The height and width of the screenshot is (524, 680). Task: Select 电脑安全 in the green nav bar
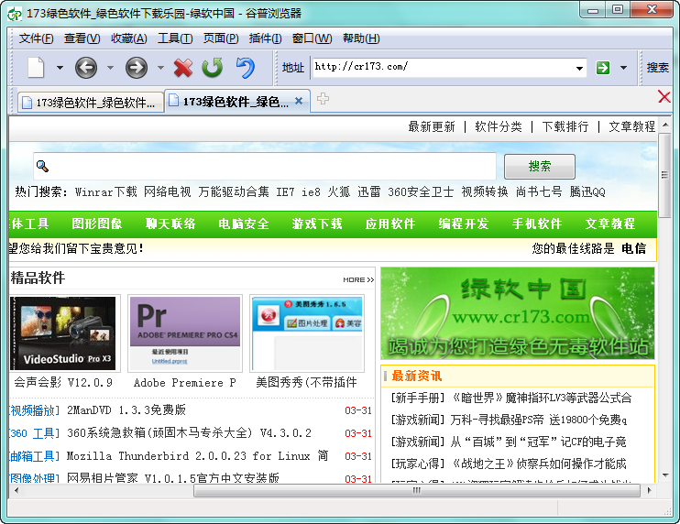(x=243, y=224)
